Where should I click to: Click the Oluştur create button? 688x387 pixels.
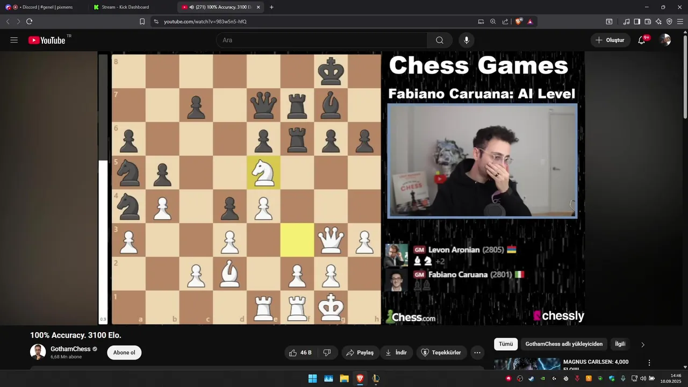pyautogui.click(x=611, y=40)
